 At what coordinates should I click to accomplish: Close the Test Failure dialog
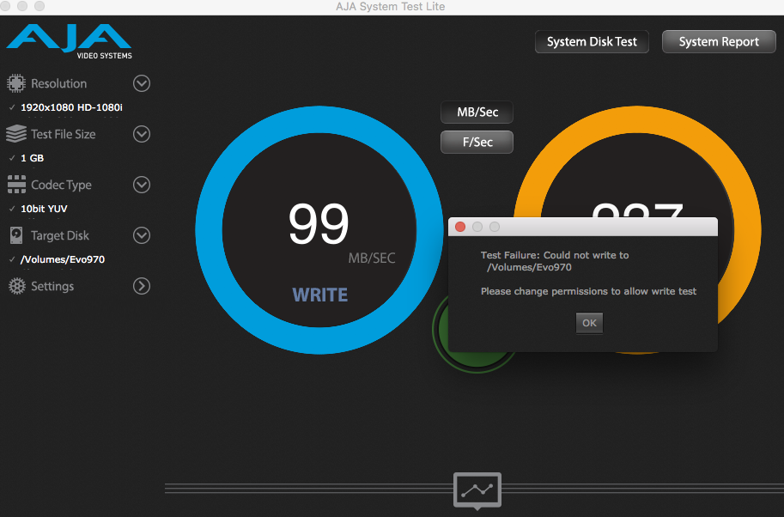(x=460, y=227)
